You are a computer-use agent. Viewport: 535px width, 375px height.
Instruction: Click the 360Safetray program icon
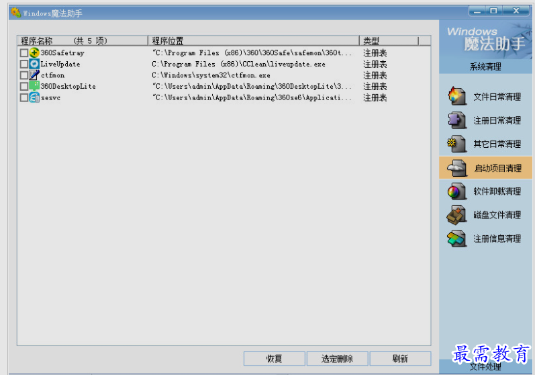34,52
